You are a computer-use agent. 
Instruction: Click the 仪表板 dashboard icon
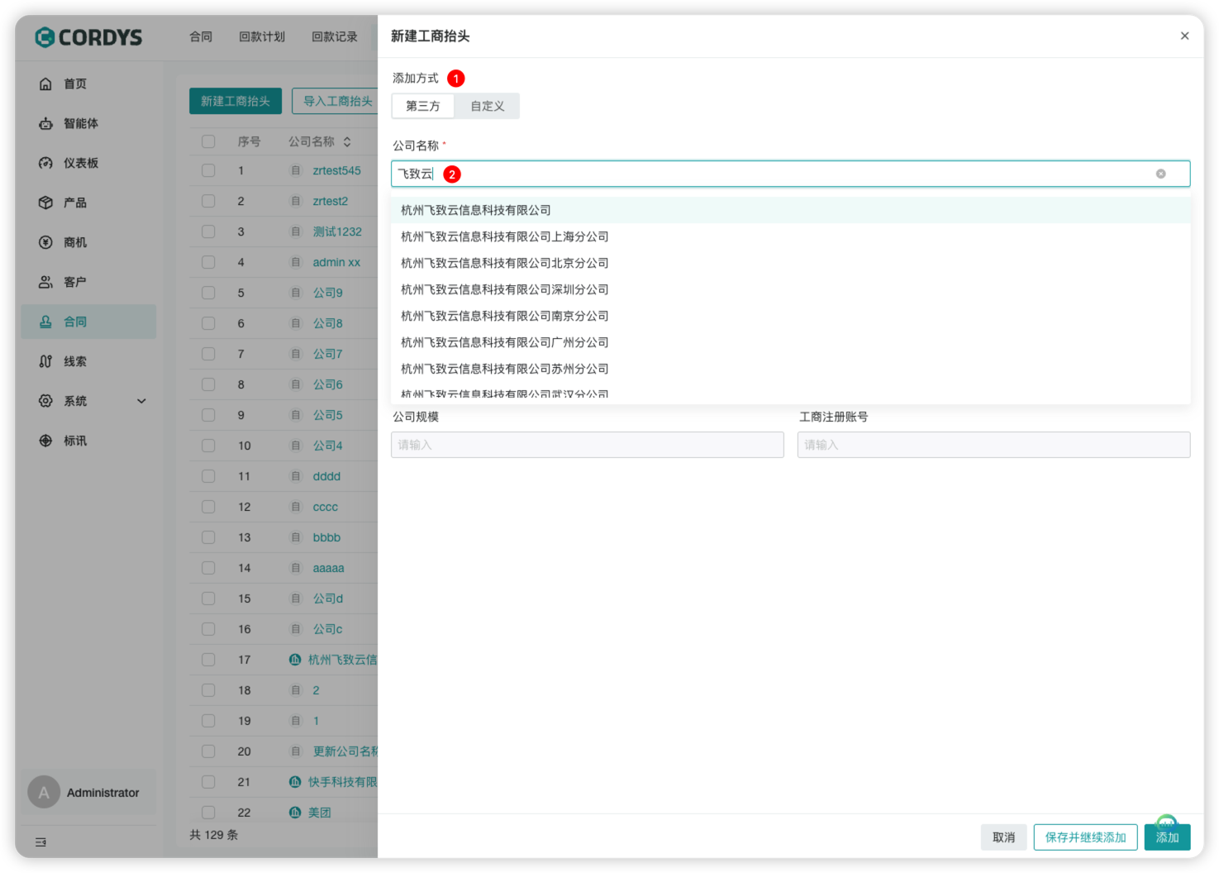tap(45, 163)
